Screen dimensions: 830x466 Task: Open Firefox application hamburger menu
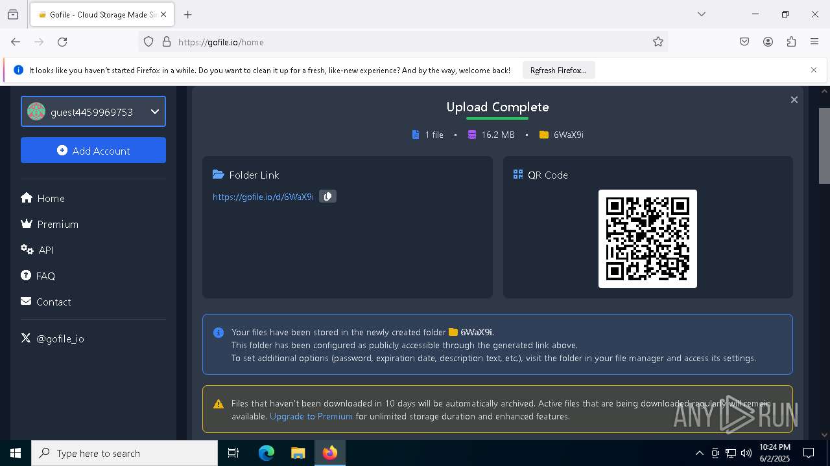coord(814,42)
